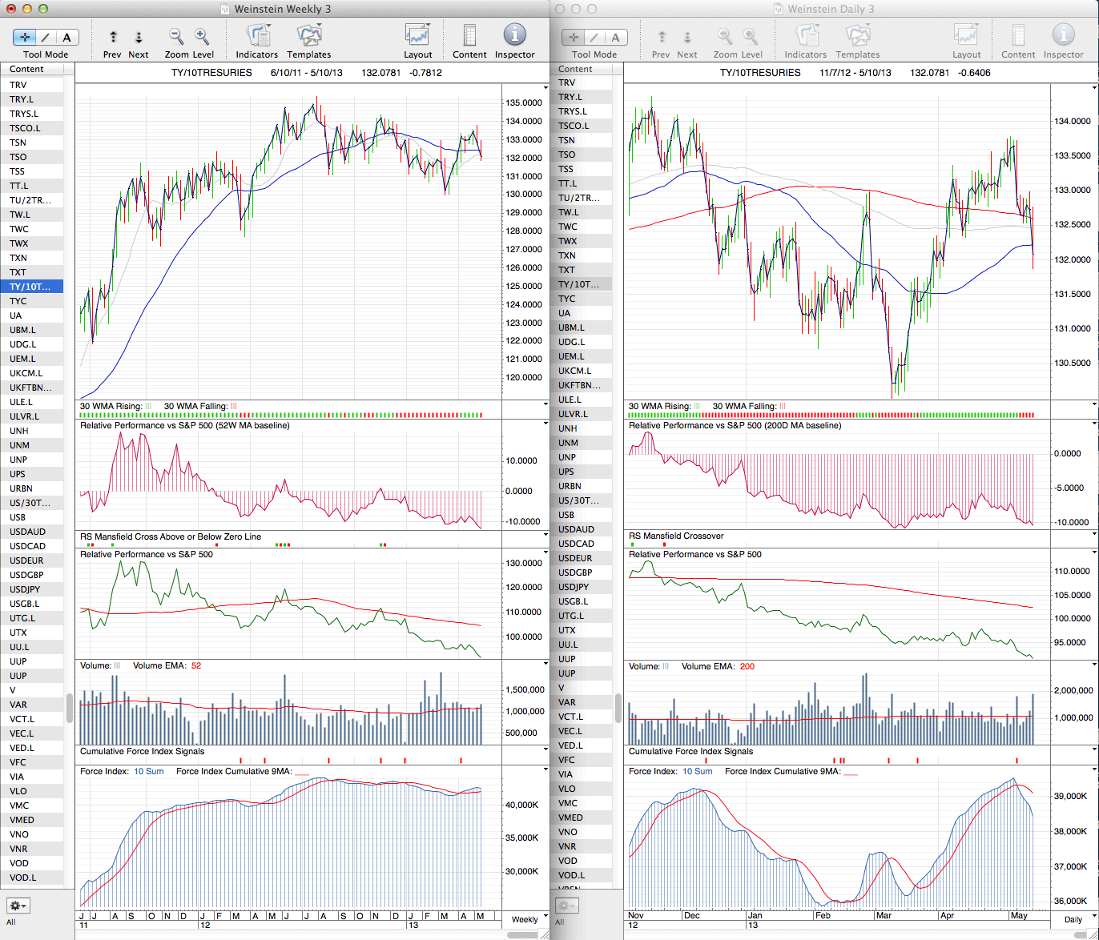Image resolution: width=1099 pixels, height=940 pixels.
Task: Click the Layout icon in Daily window
Action: (x=966, y=37)
